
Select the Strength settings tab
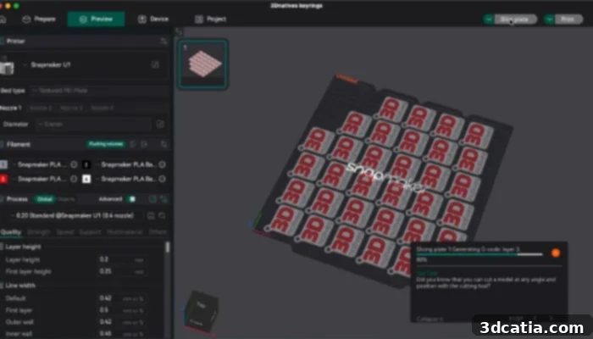(39, 232)
